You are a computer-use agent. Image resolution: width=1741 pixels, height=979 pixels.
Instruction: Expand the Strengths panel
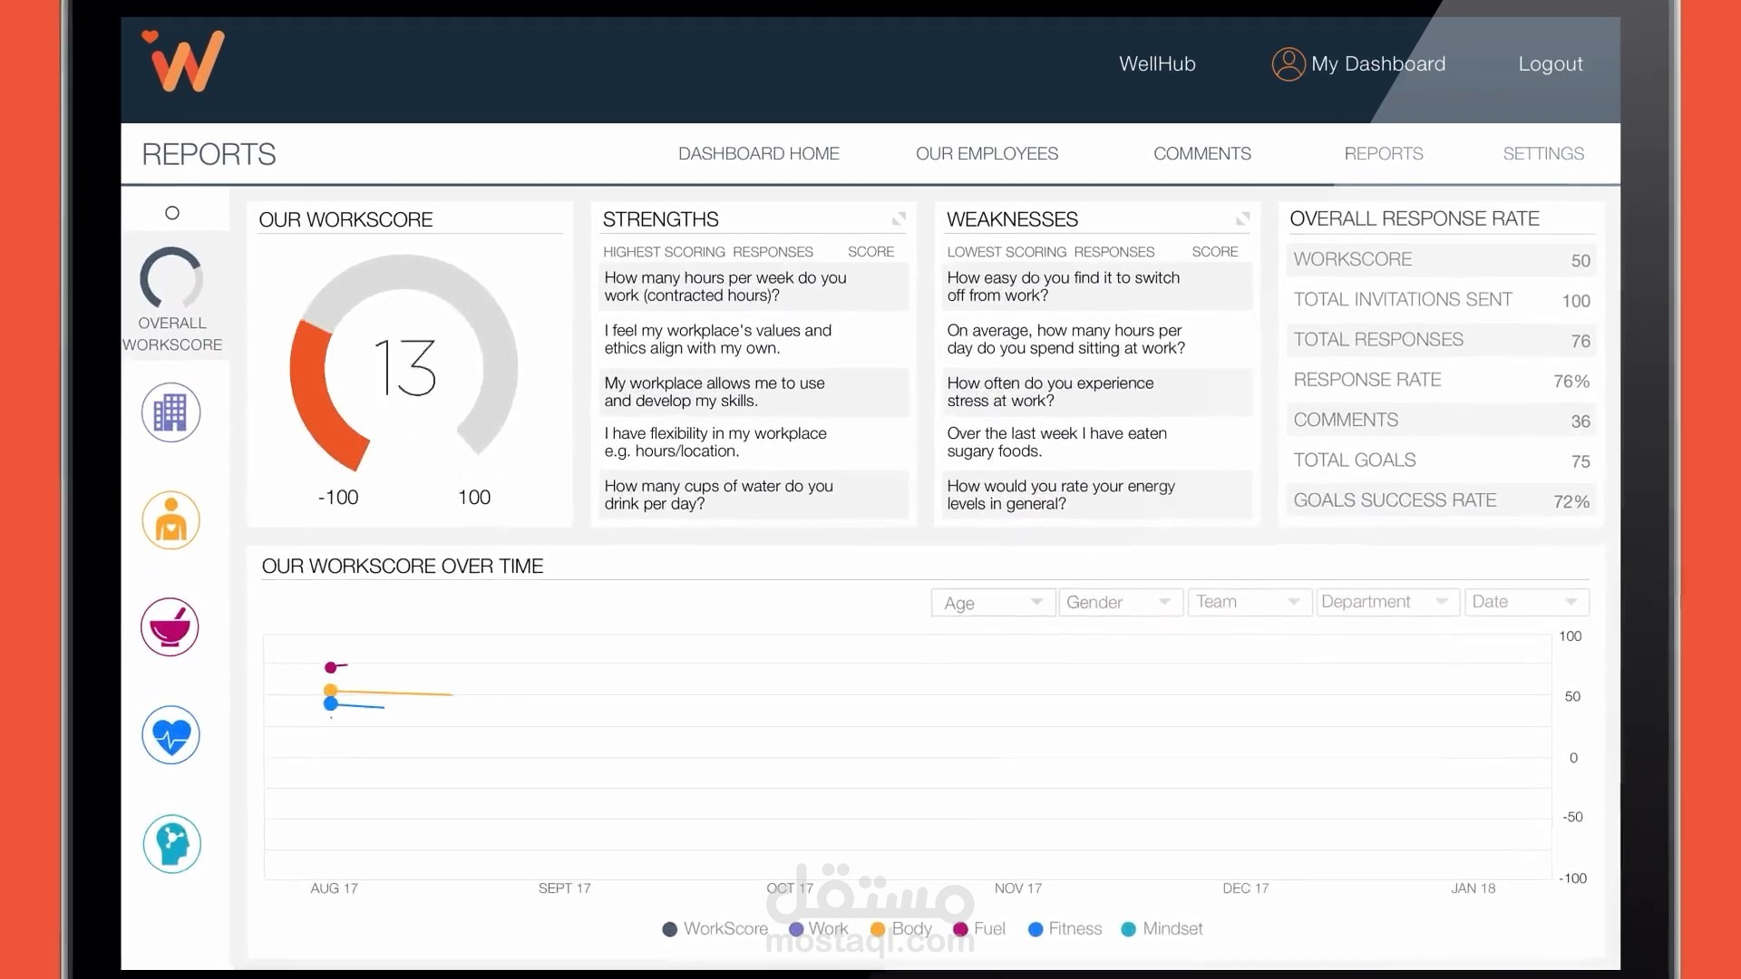(x=899, y=219)
